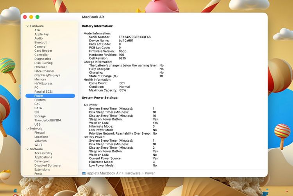293x196 pixels.
Task: Select Locations under Network
Action: 41,137
